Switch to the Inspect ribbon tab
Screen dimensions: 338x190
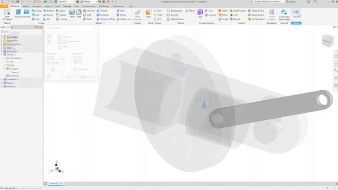[x=48, y=6]
